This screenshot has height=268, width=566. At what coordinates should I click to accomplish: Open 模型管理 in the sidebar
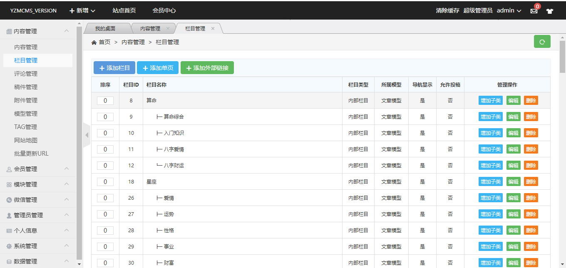(x=26, y=114)
